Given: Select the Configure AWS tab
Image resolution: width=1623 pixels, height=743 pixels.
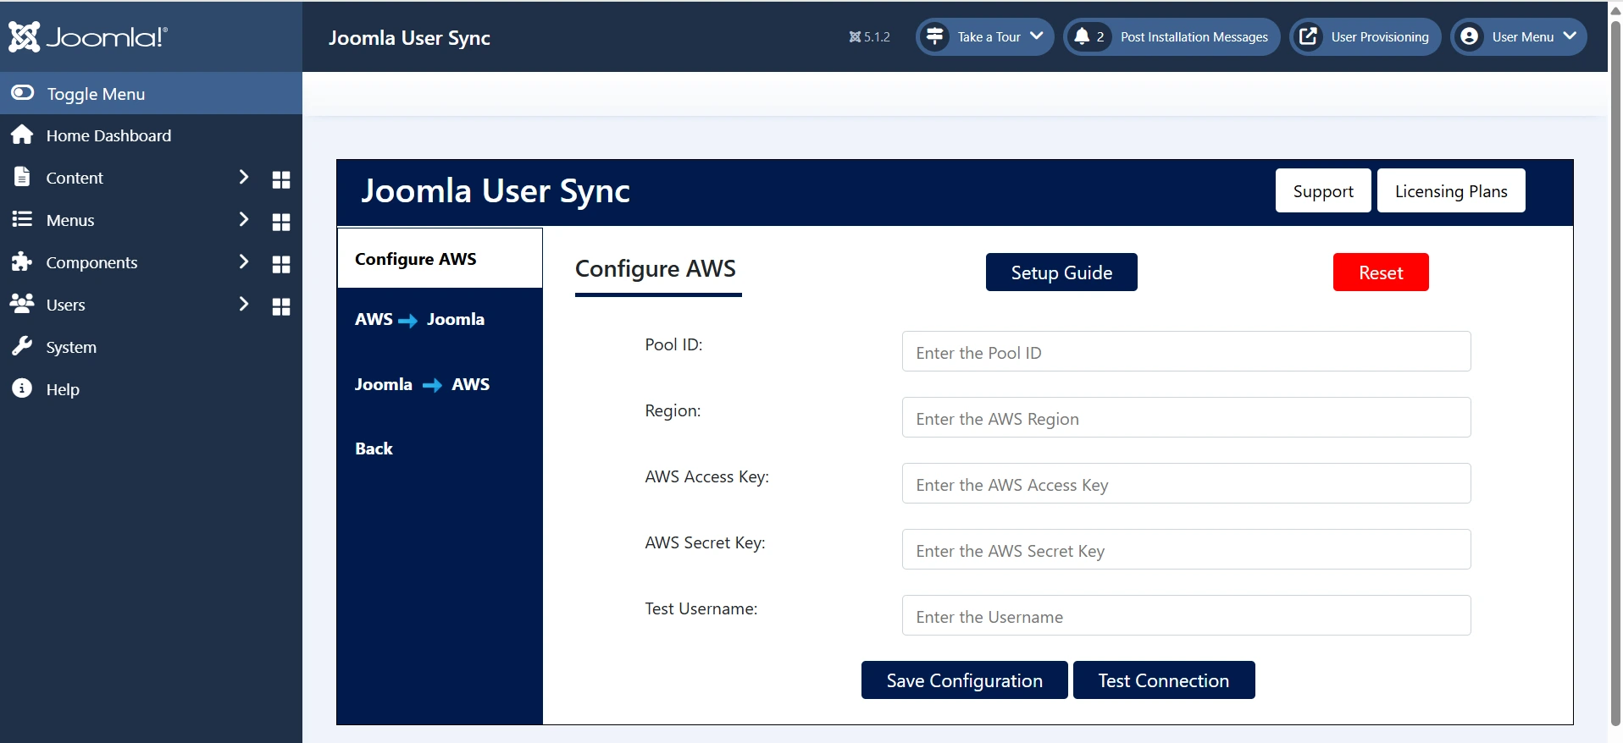Looking at the screenshot, I should (x=440, y=258).
